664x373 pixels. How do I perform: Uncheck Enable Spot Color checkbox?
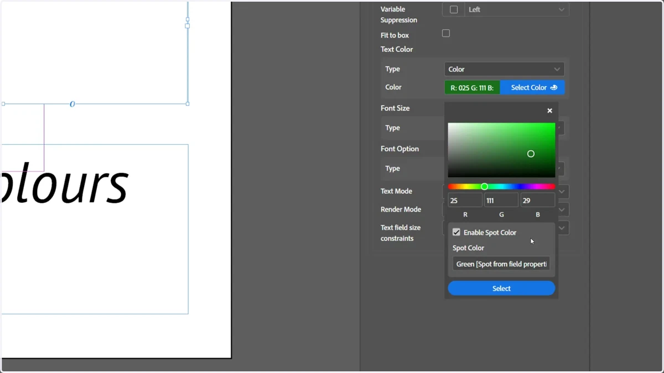[456, 232]
